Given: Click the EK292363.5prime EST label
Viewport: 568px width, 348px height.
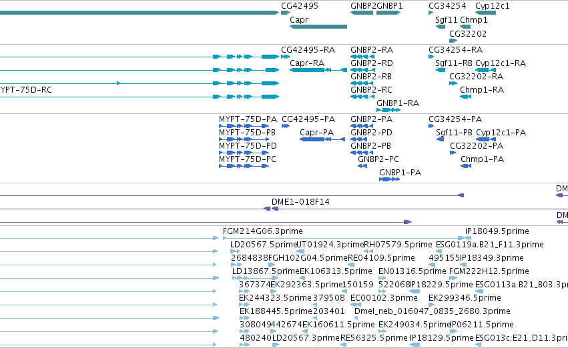Looking at the screenshot, I should click(x=306, y=285).
